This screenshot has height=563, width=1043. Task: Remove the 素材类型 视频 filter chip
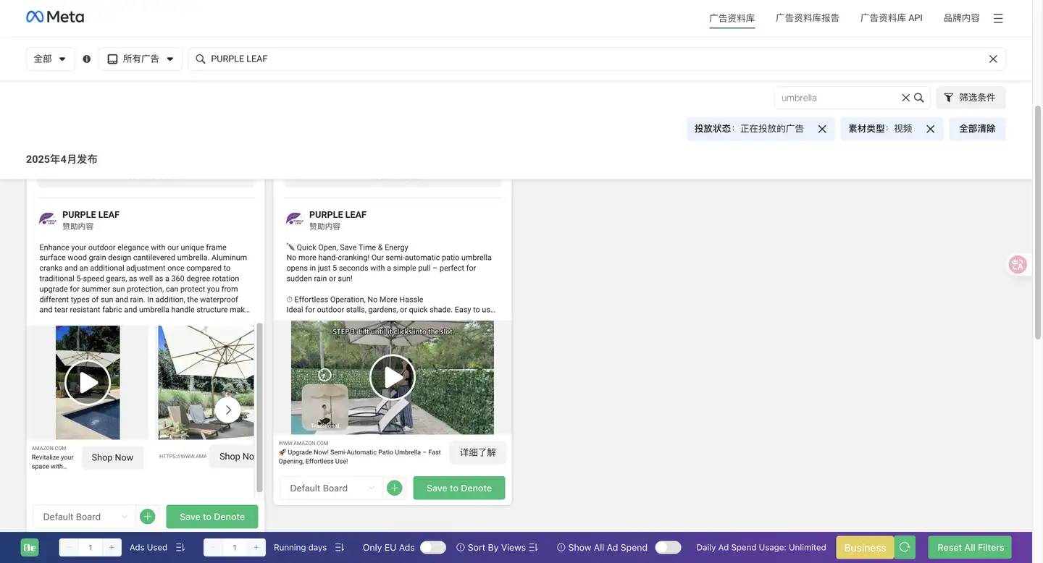(931, 129)
